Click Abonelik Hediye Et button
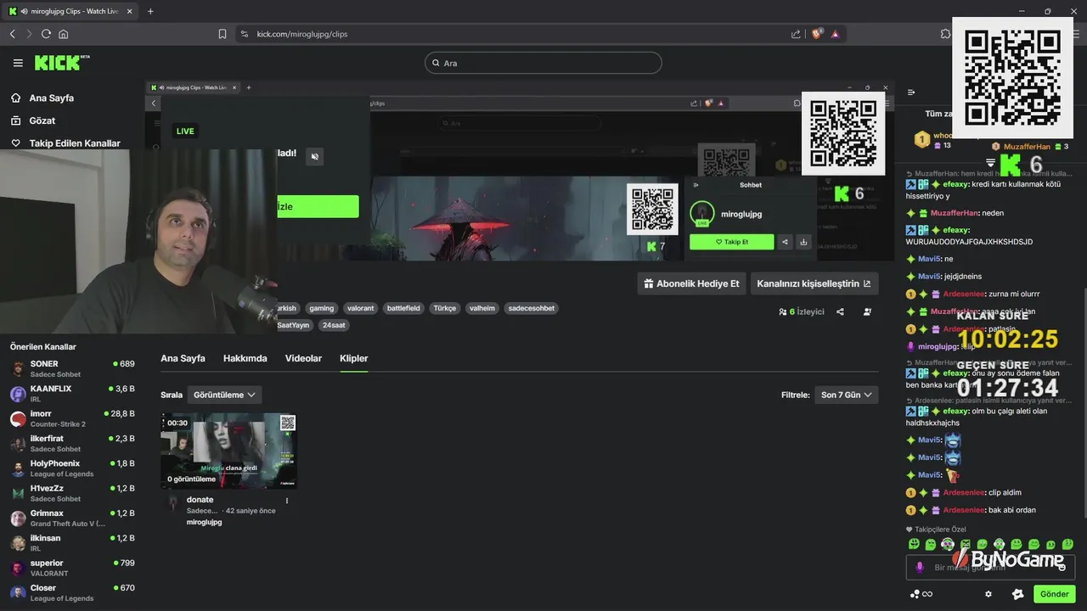This screenshot has width=1087, height=611. coord(691,283)
